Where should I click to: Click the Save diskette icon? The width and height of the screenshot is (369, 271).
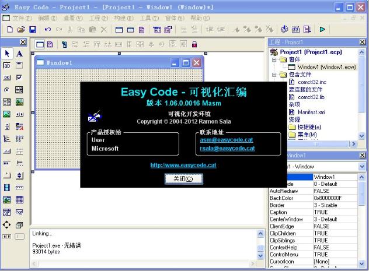click(33, 30)
